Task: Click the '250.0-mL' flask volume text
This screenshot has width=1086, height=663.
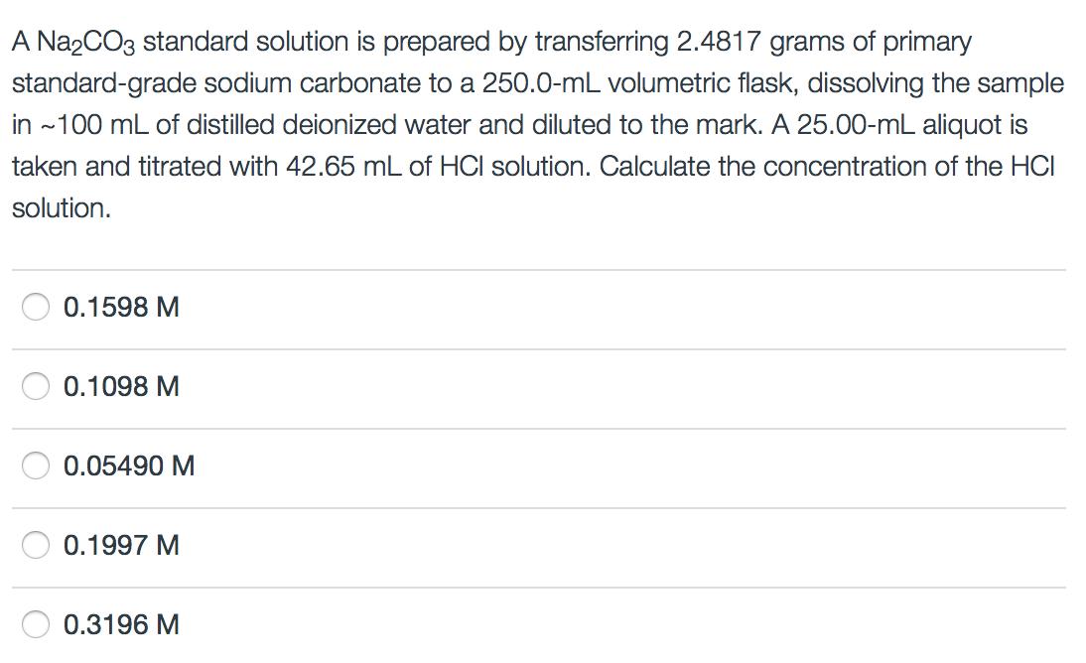Action: click(x=541, y=83)
